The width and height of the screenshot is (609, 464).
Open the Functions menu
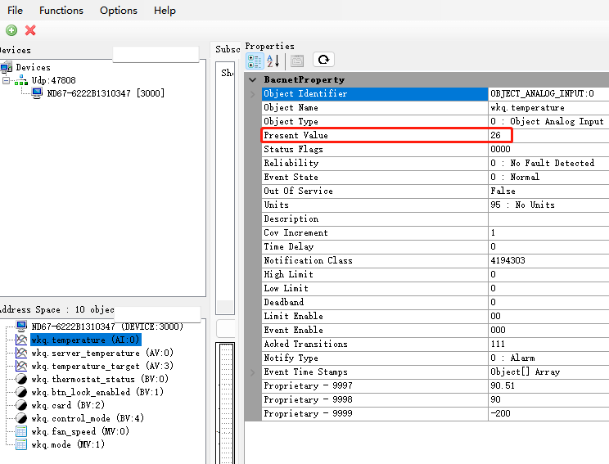(61, 11)
